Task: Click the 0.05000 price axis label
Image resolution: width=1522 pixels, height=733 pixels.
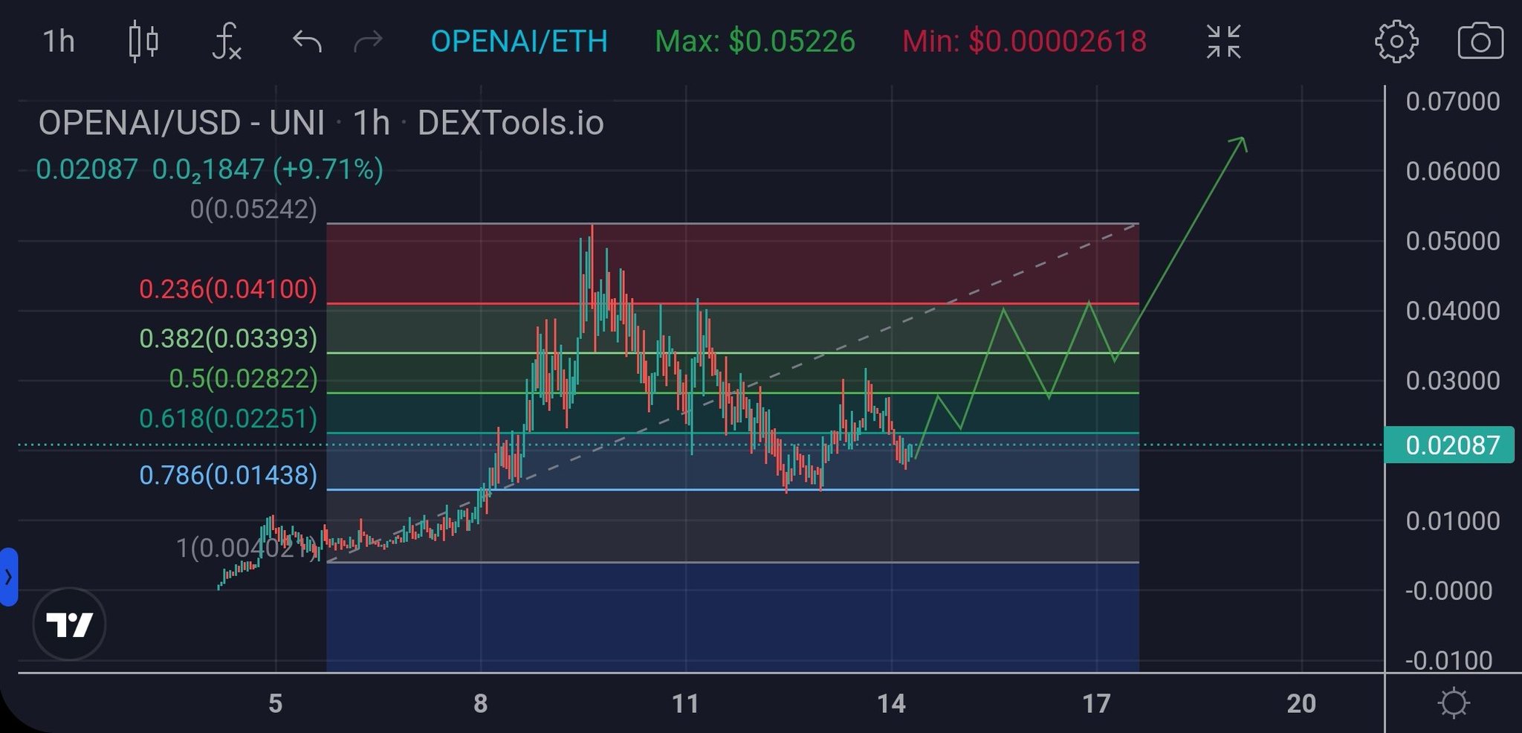Action: (1453, 241)
